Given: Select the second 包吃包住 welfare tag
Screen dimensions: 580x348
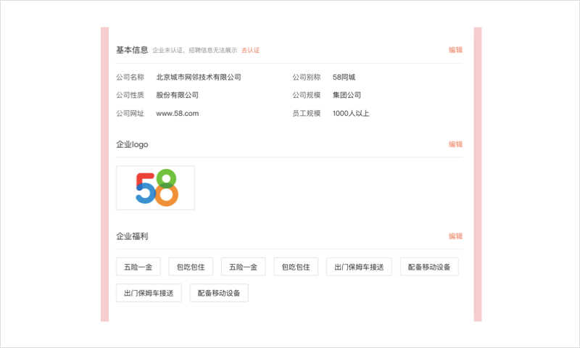Looking at the screenshot, I should tap(296, 267).
